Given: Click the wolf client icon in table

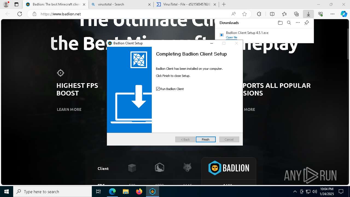Looking at the screenshot, I should (x=187, y=167).
